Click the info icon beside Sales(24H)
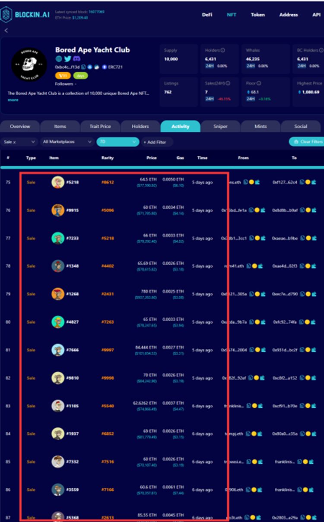This screenshot has height=522, width=324. 228,83
